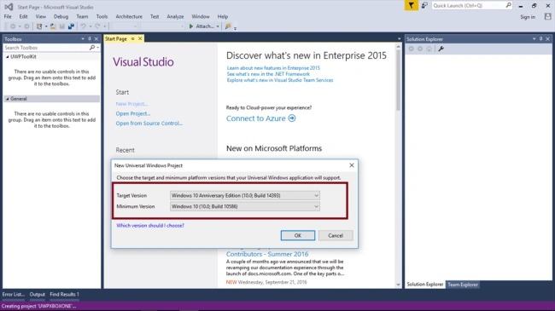Close the Start Page tab
This screenshot has height=311, width=555.
coord(140,38)
